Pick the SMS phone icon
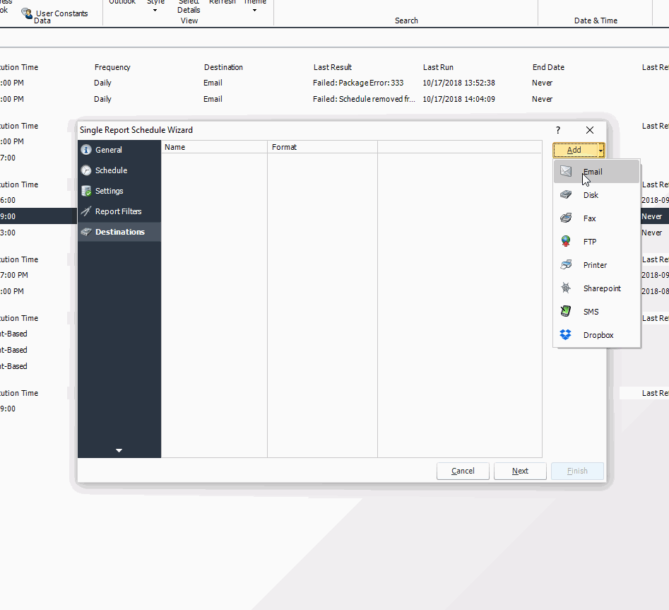 pos(566,312)
